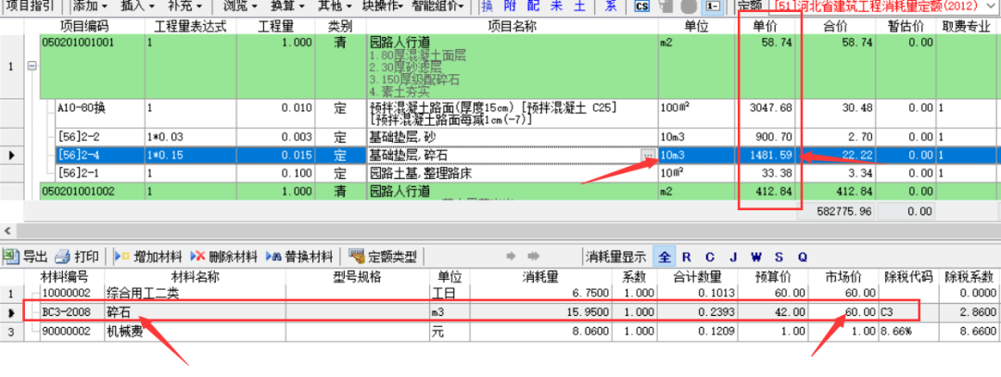Click the 增加材料 add material icon

tap(120, 257)
